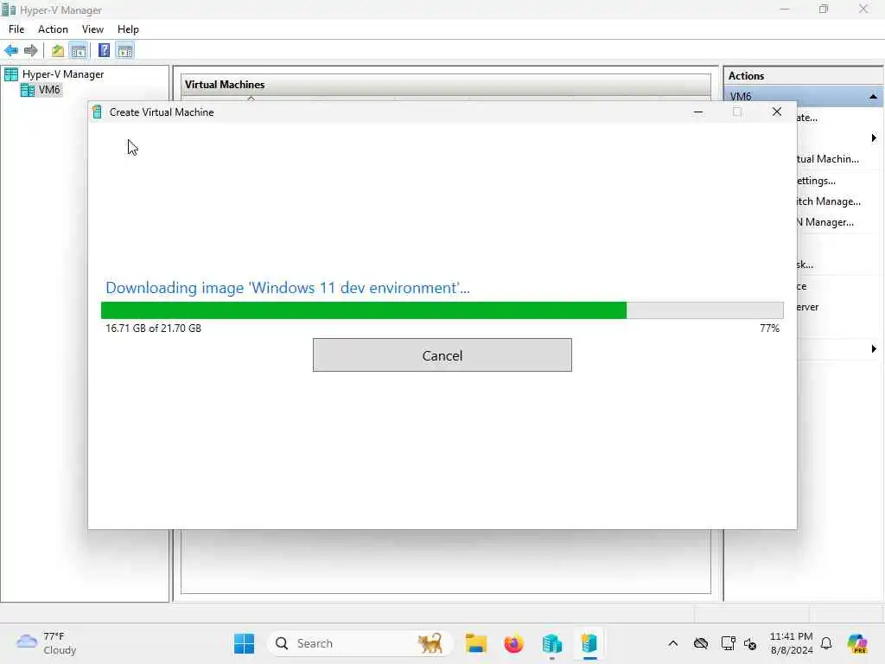This screenshot has height=664, width=885.
Task: Toggle the Show/Hide Action Pane toolbar icon
Action: pyautogui.click(x=124, y=51)
